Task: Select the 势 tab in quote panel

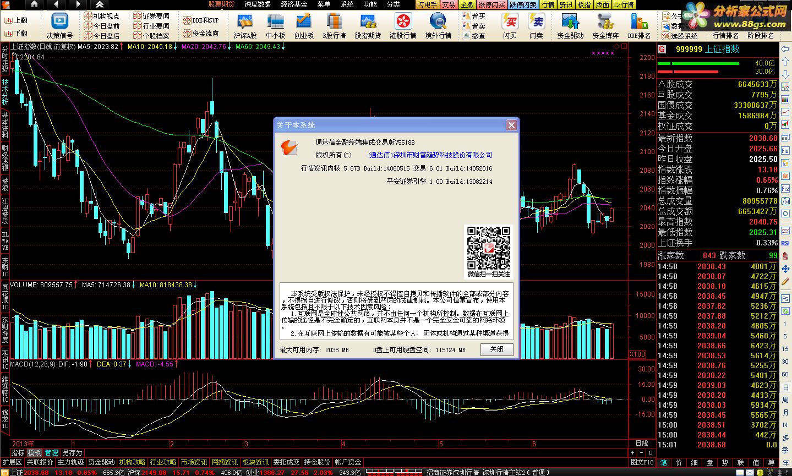Action: pos(725,463)
